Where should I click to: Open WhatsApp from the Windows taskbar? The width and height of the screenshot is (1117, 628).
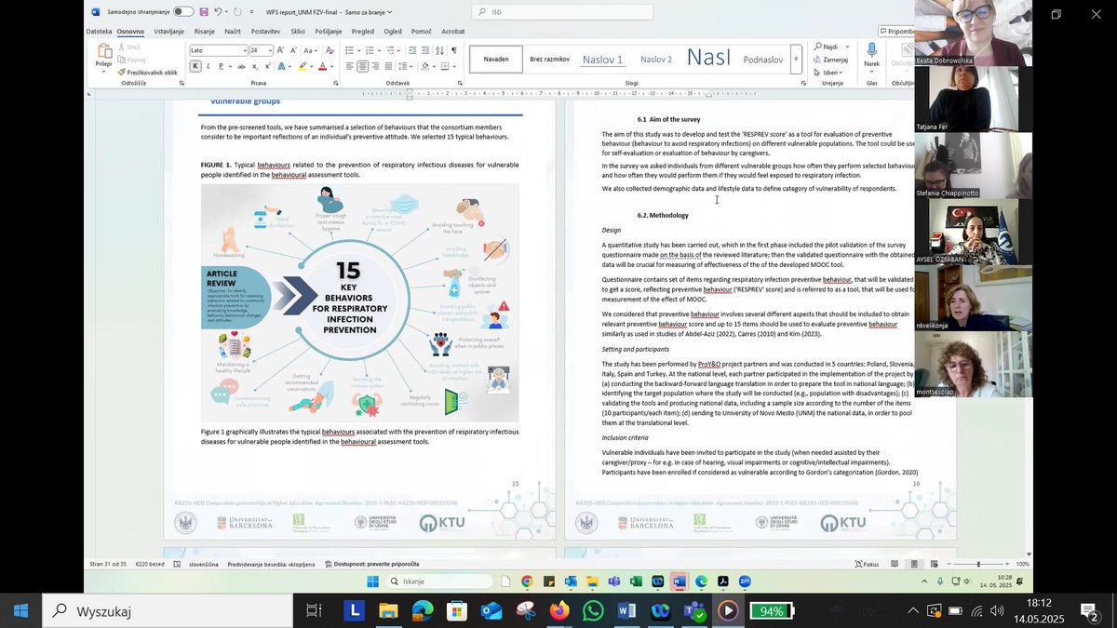click(593, 611)
